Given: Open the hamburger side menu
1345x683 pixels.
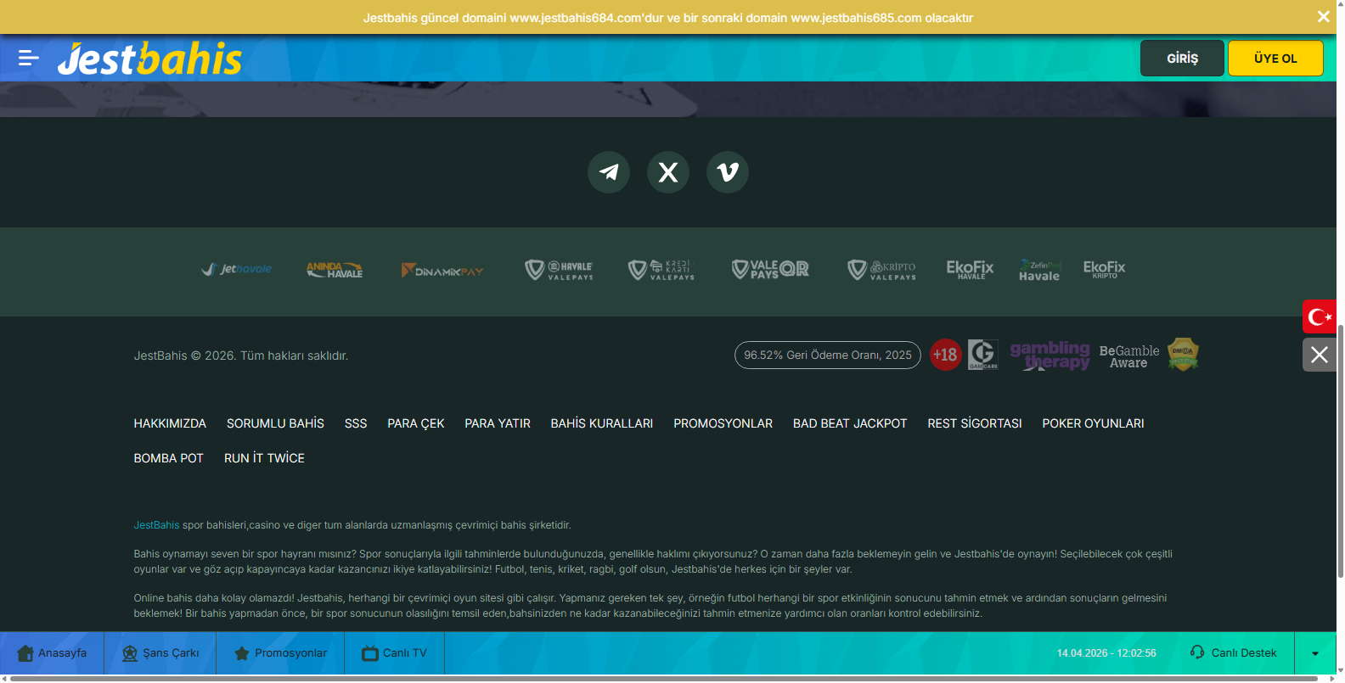Looking at the screenshot, I should click(x=29, y=59).
